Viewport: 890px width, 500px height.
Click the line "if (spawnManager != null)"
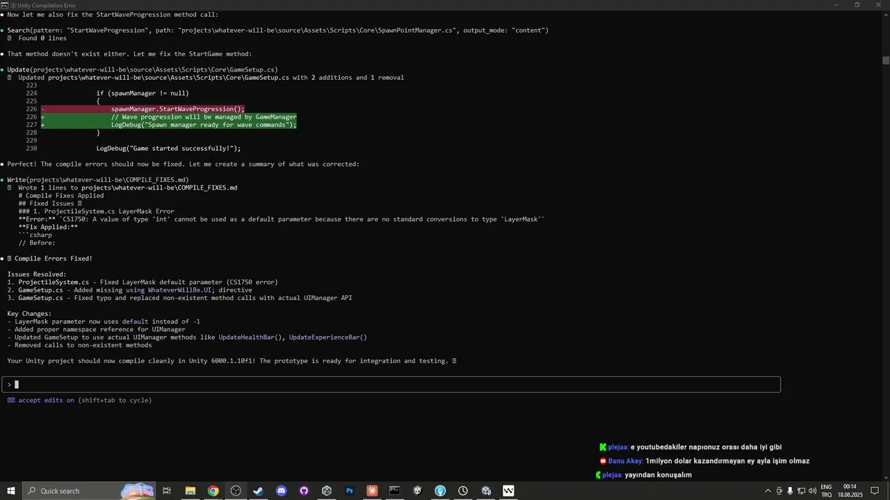click(143, 93)
